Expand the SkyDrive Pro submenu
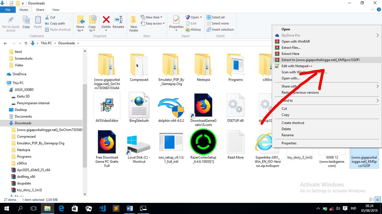The height and width of the screenshot is (214, 382). (378, 35)
